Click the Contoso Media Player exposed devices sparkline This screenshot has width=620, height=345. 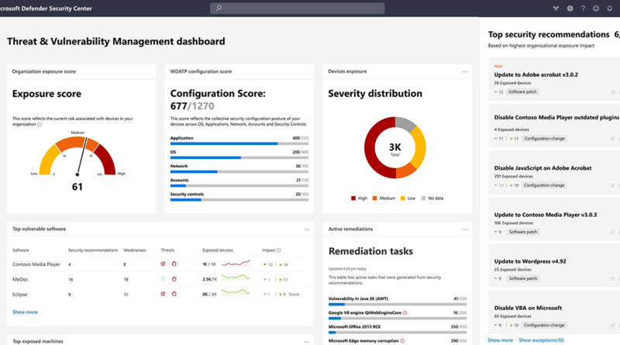236,263
